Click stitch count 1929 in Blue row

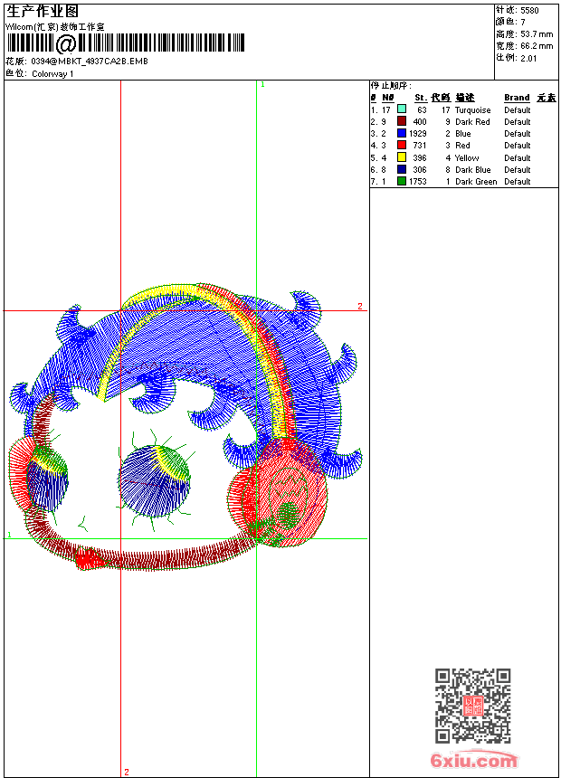click(417, 134)
